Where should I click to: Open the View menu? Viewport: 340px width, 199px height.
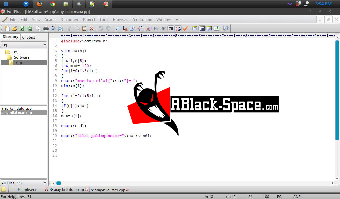(36, 20)
